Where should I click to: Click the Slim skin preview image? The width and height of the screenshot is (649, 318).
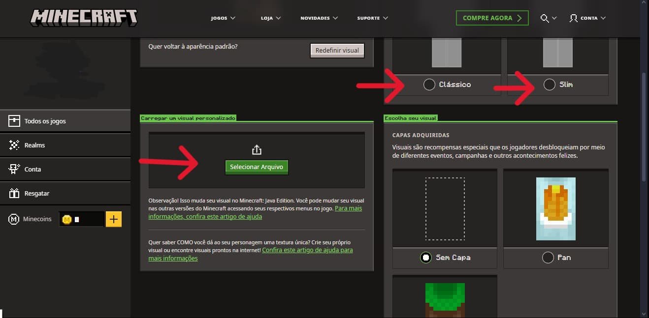557,53
